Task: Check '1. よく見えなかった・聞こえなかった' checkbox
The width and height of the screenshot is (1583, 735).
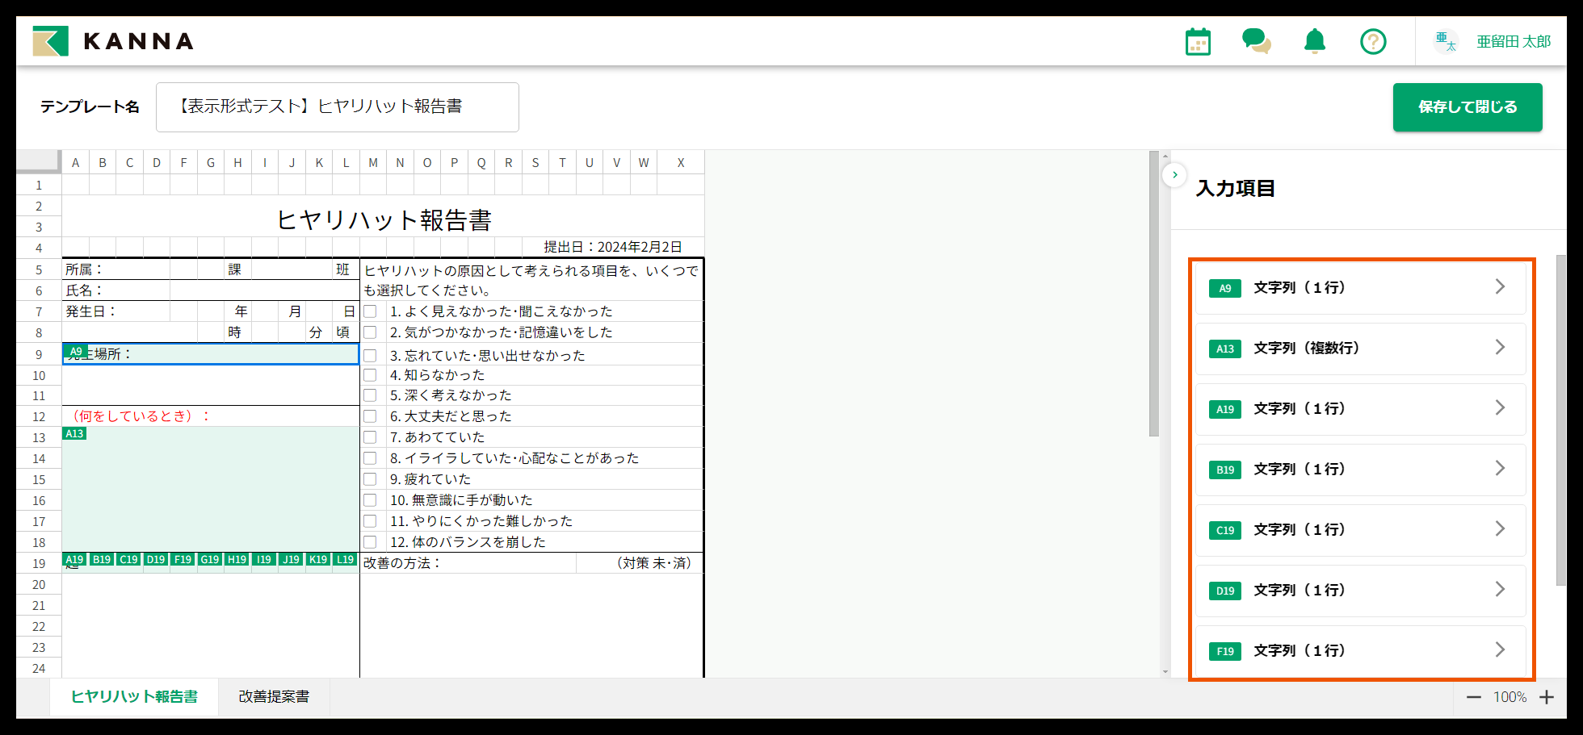Action: pyautogui.click(x=370, y=311)
